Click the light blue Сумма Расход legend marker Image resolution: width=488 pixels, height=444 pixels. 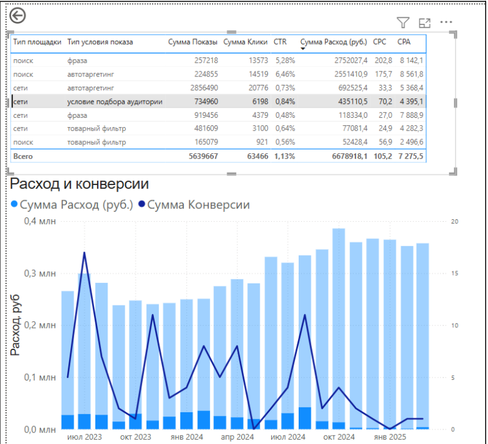coord(15,205)
